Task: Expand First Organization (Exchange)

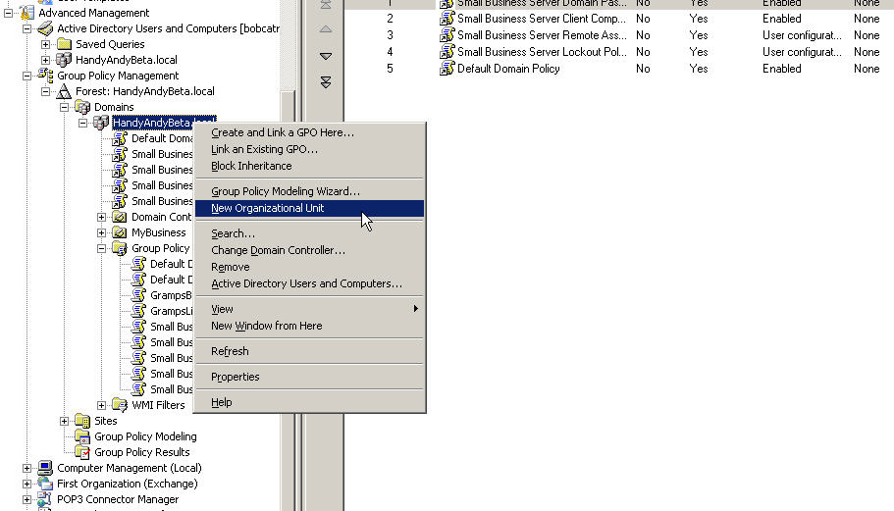Action: [x=26, y=484]
